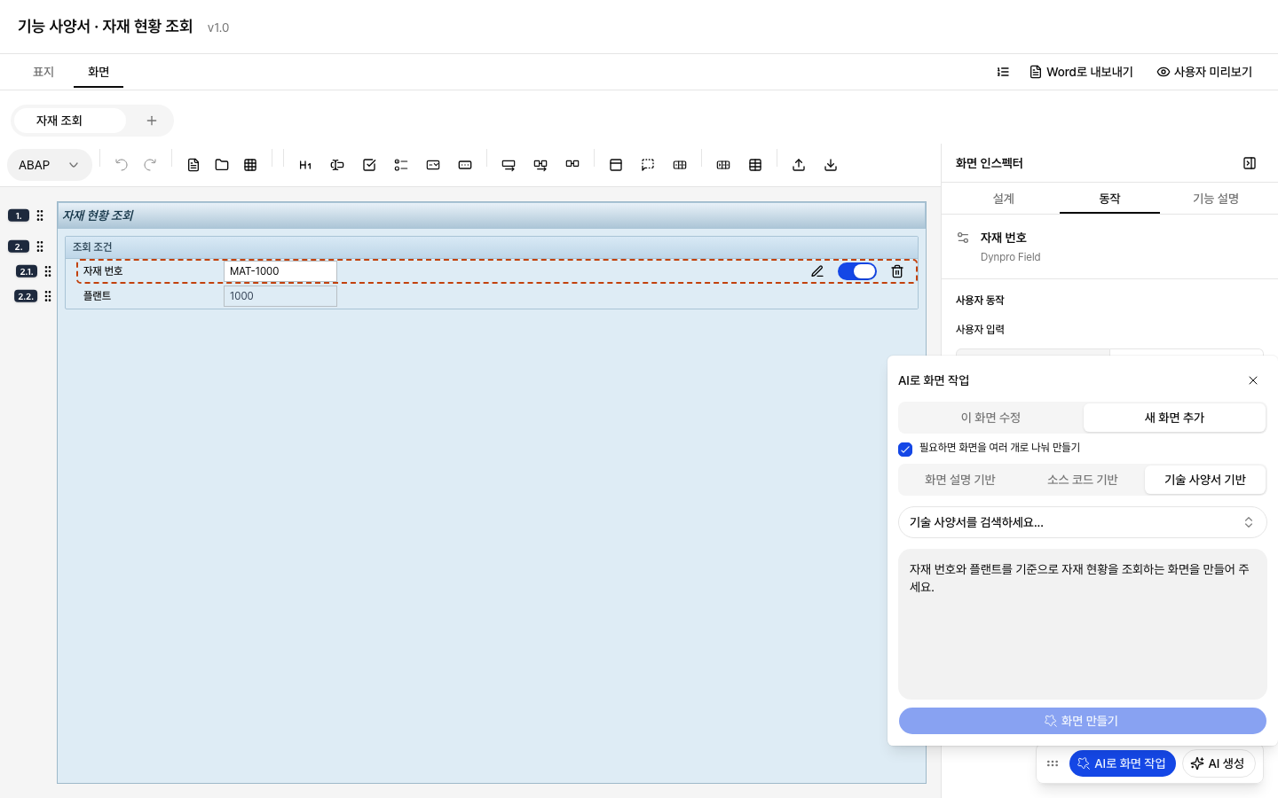Open the 기능 설명 tab in the inspector
Viewport: 1278px width, 798px height.
coord(1216,199)
